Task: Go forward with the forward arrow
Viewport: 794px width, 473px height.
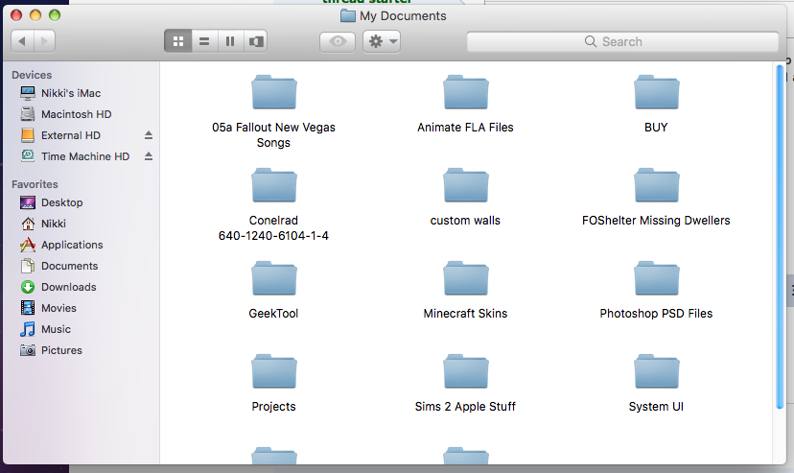Action: point(44,41)
